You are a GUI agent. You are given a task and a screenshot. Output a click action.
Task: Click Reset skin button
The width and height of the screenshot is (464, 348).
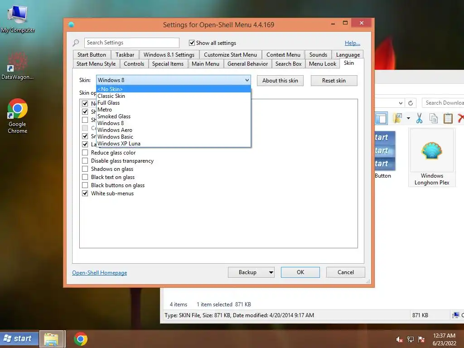click(x=334, y=81)
